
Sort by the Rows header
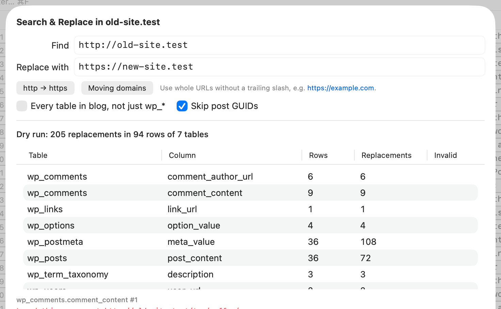tap(318, 155)
